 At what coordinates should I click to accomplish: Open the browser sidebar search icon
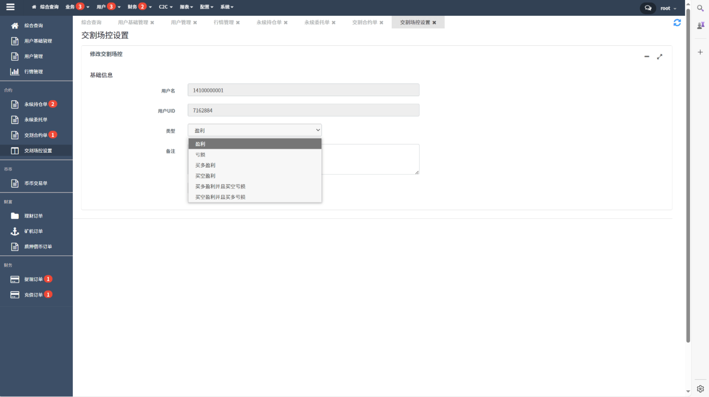700,9
